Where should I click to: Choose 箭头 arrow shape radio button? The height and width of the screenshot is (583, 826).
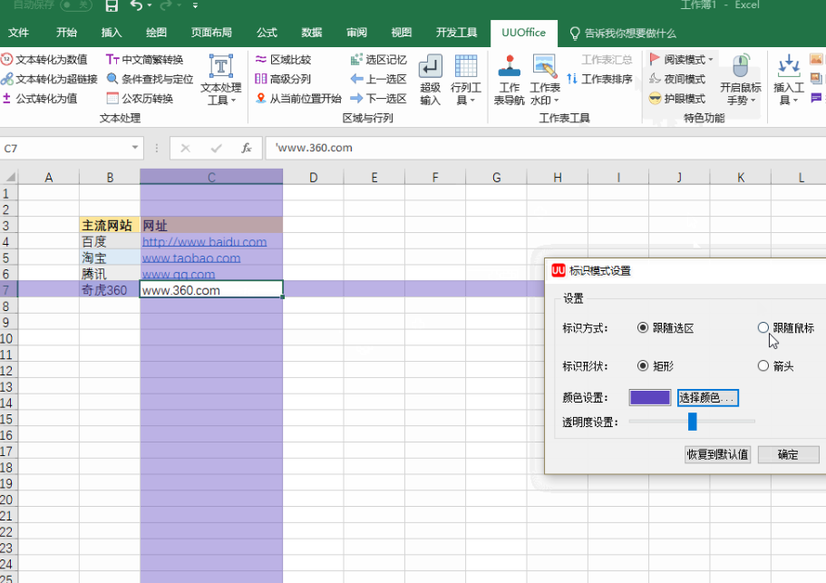pyautogui.click(x=763, y=366)
